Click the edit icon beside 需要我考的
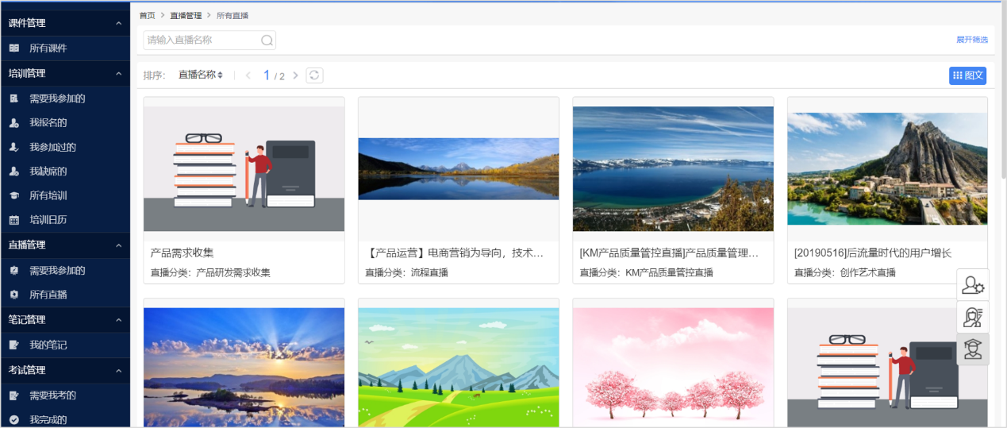Viewport: 1007px width, 428px height. (x=14, y=395)
